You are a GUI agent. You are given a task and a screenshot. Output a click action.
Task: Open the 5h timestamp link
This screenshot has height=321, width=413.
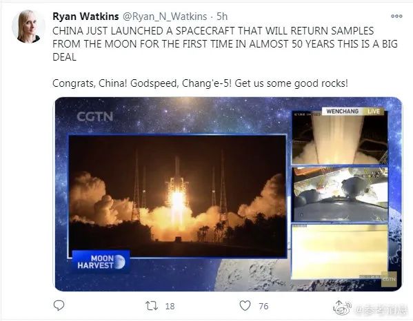[222, 17]
